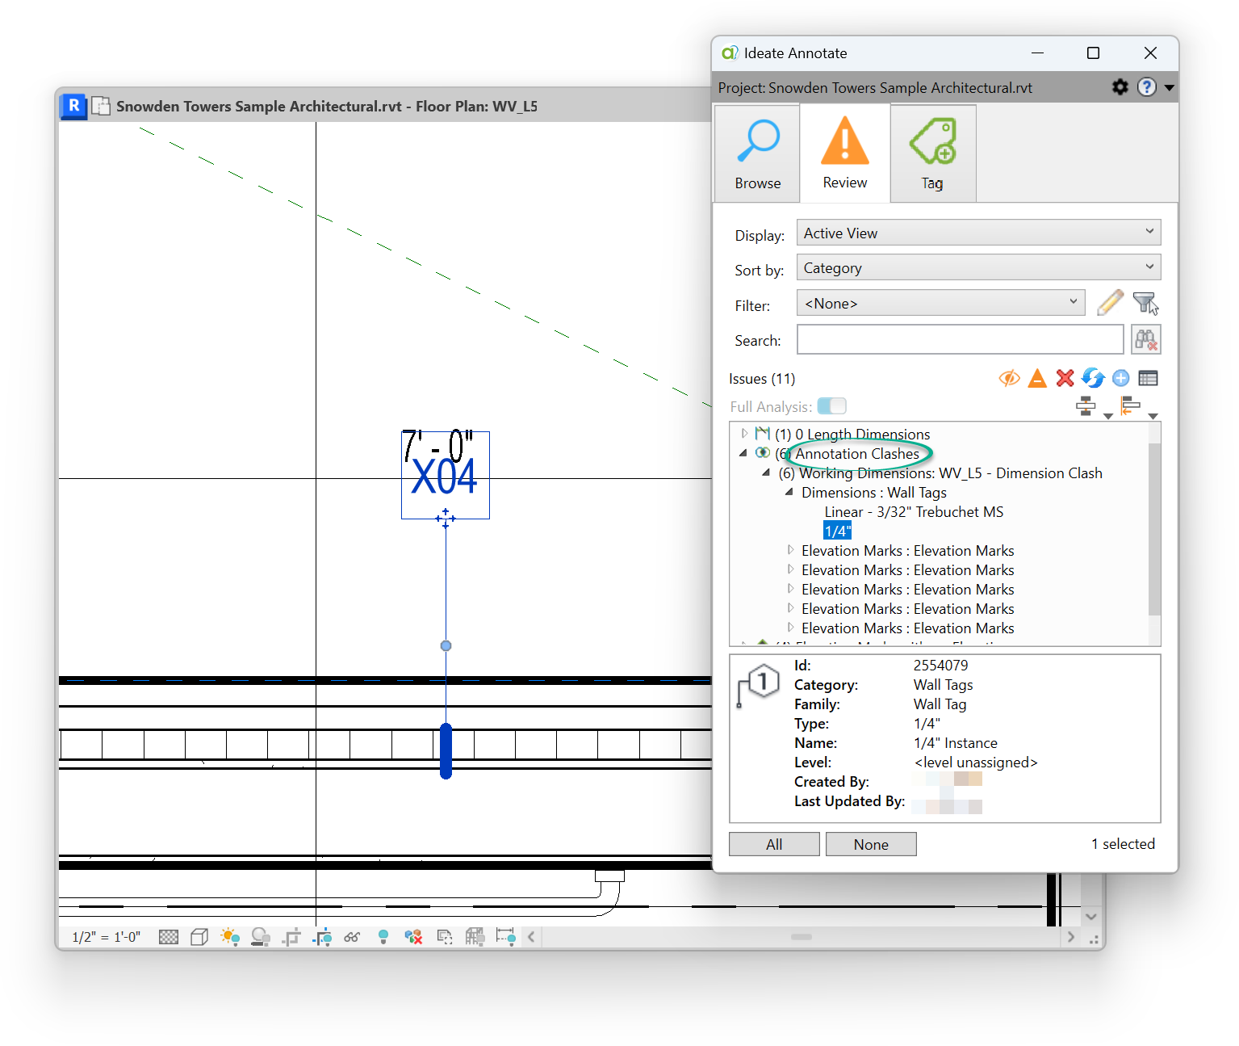Click the Ideate Annotate settings gear icon
1239x1046 pixels.
point(1120,86)
